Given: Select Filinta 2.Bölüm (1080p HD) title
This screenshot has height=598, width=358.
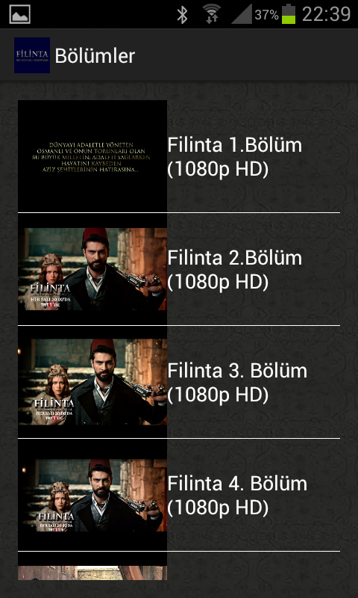Looking at the screenshot, I should coord(235,270).
